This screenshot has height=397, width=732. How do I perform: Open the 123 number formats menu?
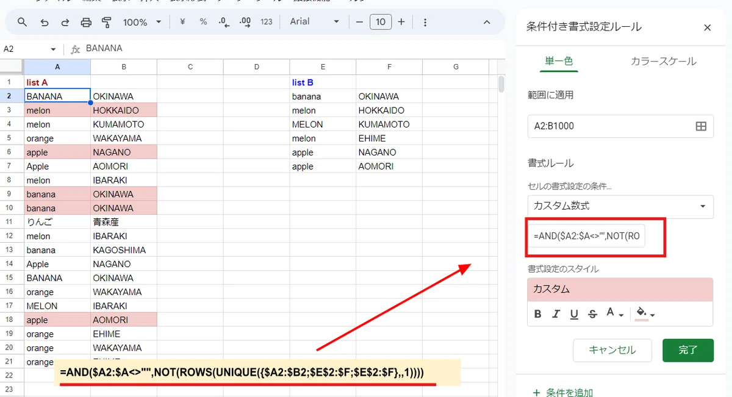click(x=267, y=22)
